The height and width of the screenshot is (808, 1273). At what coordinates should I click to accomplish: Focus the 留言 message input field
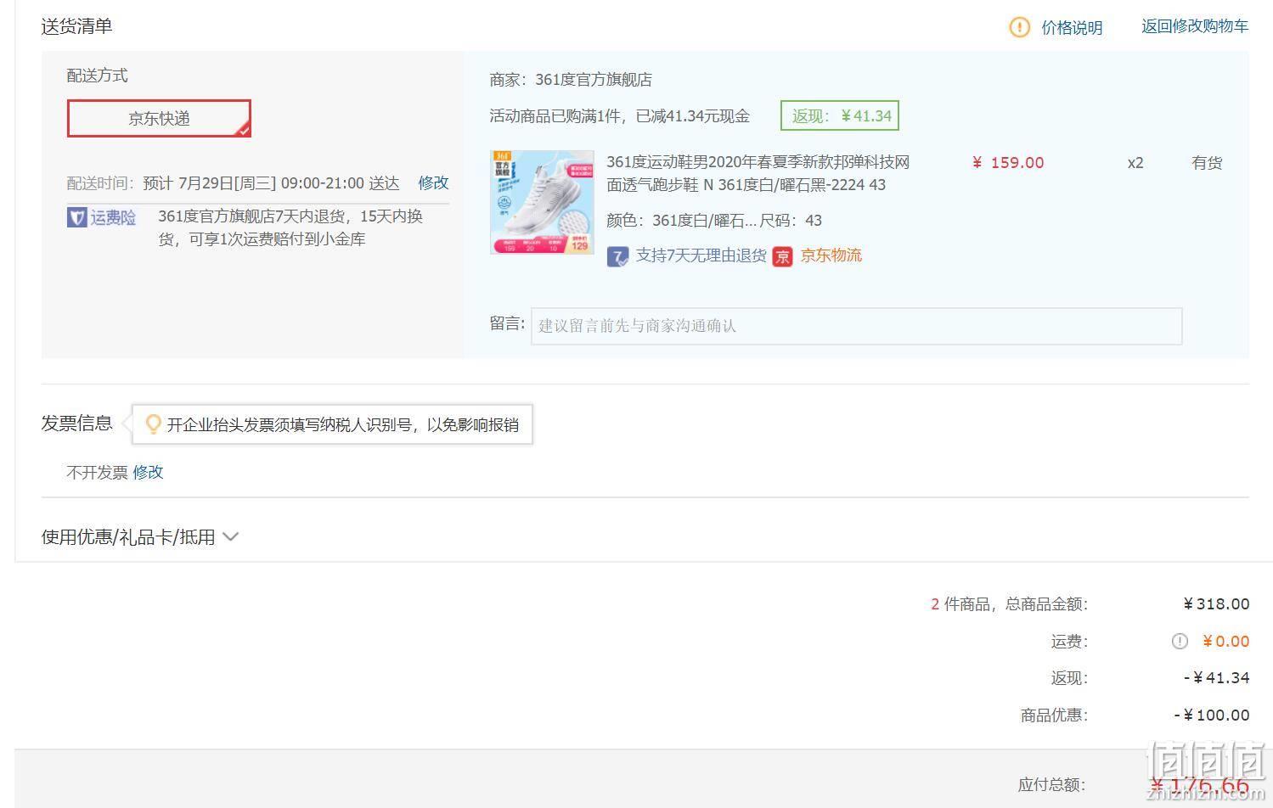tap(856, 326)
